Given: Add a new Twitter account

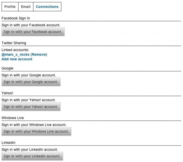Looking at the screenshot, I should (17, 59).
